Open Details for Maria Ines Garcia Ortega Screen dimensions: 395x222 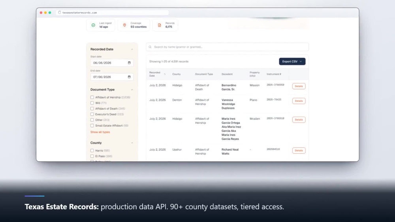[x=299, y=119]
